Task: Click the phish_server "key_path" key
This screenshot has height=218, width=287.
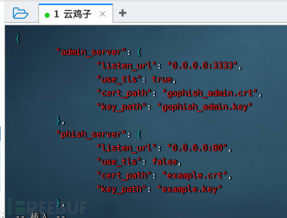Action: tap(121, 189)
